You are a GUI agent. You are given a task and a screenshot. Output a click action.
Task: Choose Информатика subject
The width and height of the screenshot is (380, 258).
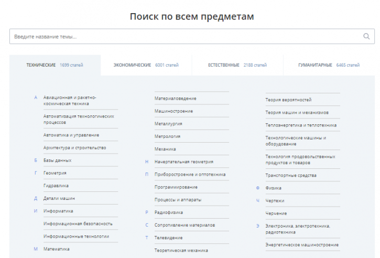click(58, 211)
